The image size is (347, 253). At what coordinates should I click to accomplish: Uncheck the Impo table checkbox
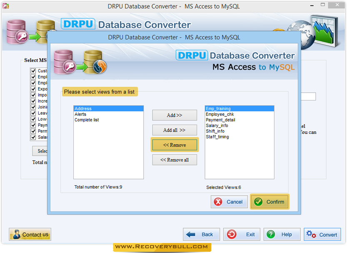(33, 95)
